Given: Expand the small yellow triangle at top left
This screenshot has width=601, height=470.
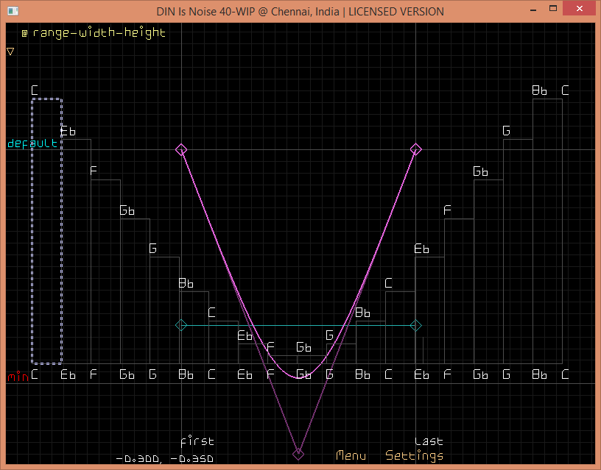Looking at the screenshot, I should point(10,51).
